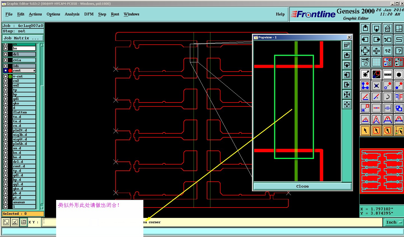Select the layer name pln5b.d
This screenshot has height=237, width=404.
[x=24, y=144]
